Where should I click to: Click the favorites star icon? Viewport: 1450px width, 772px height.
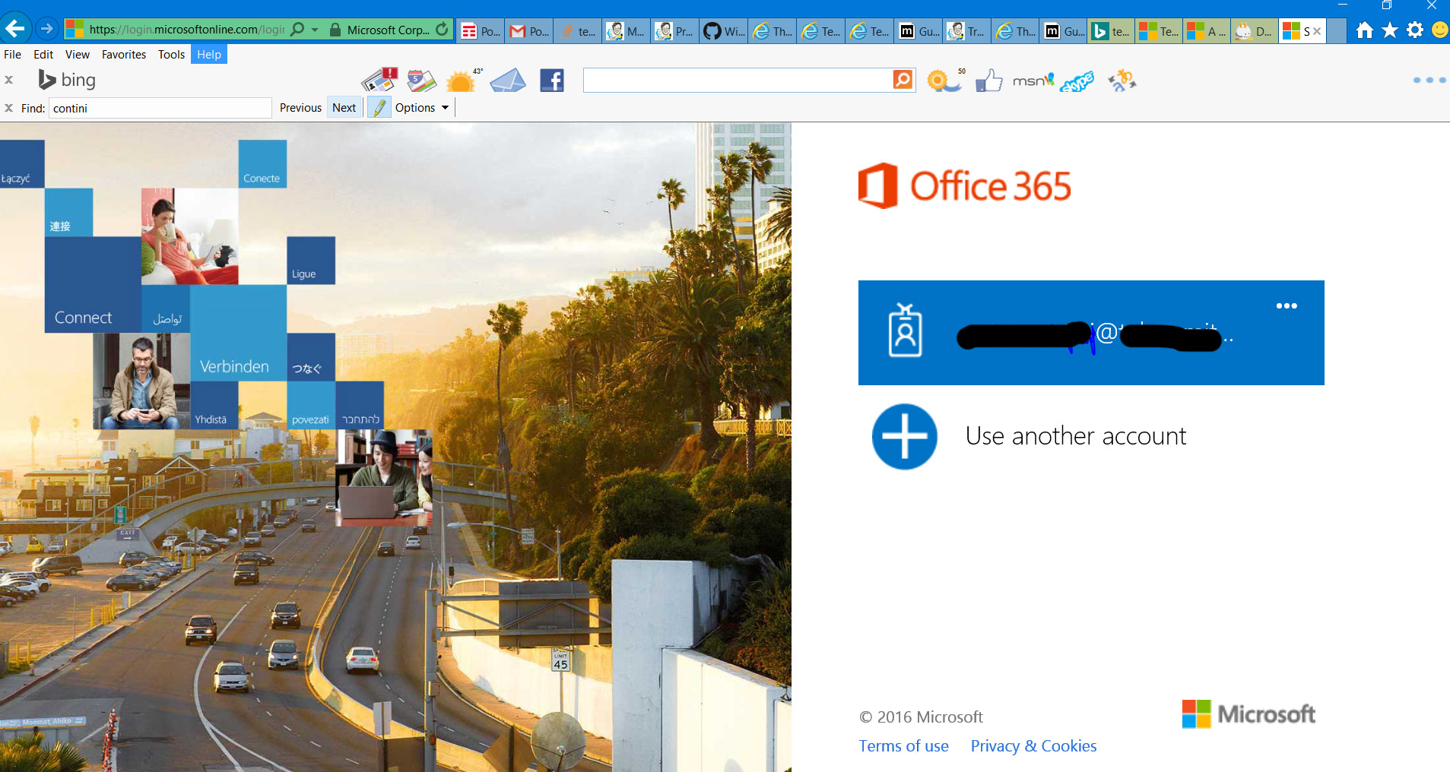(1389, 30)
